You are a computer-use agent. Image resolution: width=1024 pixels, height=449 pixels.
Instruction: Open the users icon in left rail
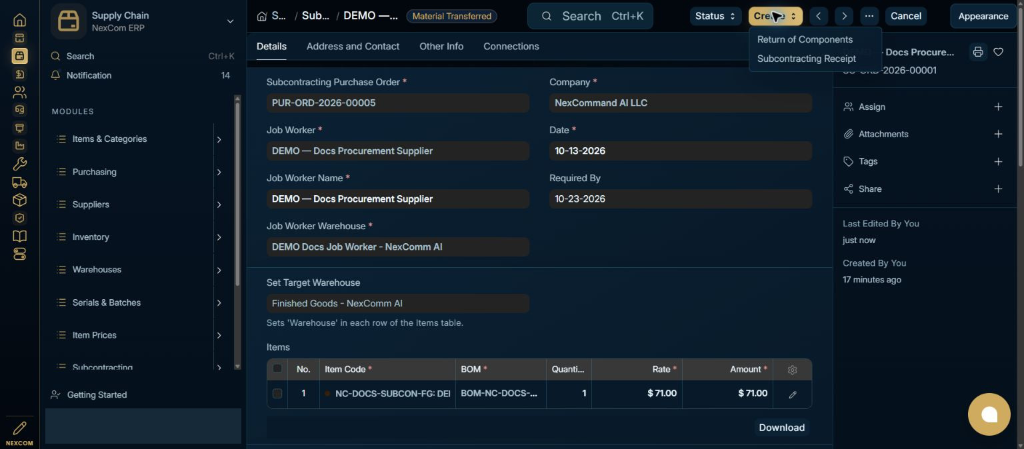coord(19,92)
